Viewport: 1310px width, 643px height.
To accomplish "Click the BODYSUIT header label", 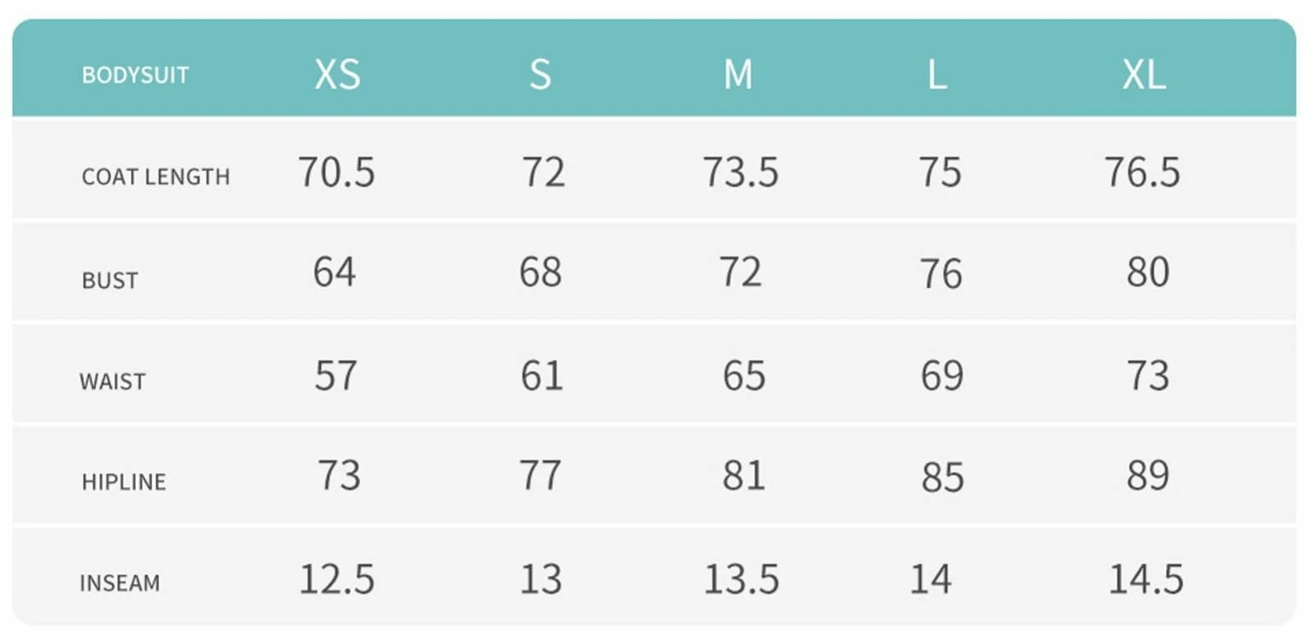I will (x=135, y=75).
